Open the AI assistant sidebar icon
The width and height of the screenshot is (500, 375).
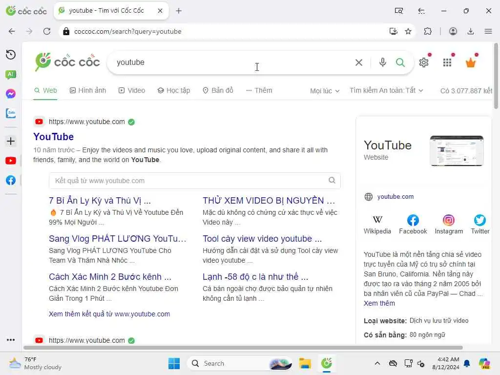click(11, 74)
